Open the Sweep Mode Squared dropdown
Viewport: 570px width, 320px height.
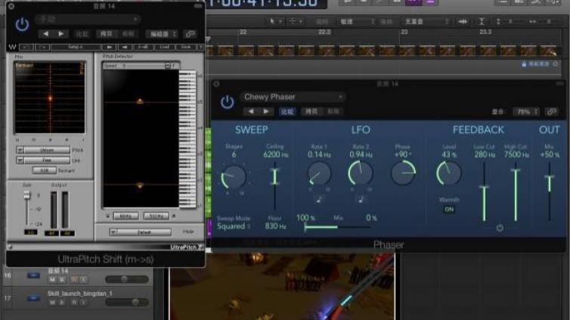233,226
